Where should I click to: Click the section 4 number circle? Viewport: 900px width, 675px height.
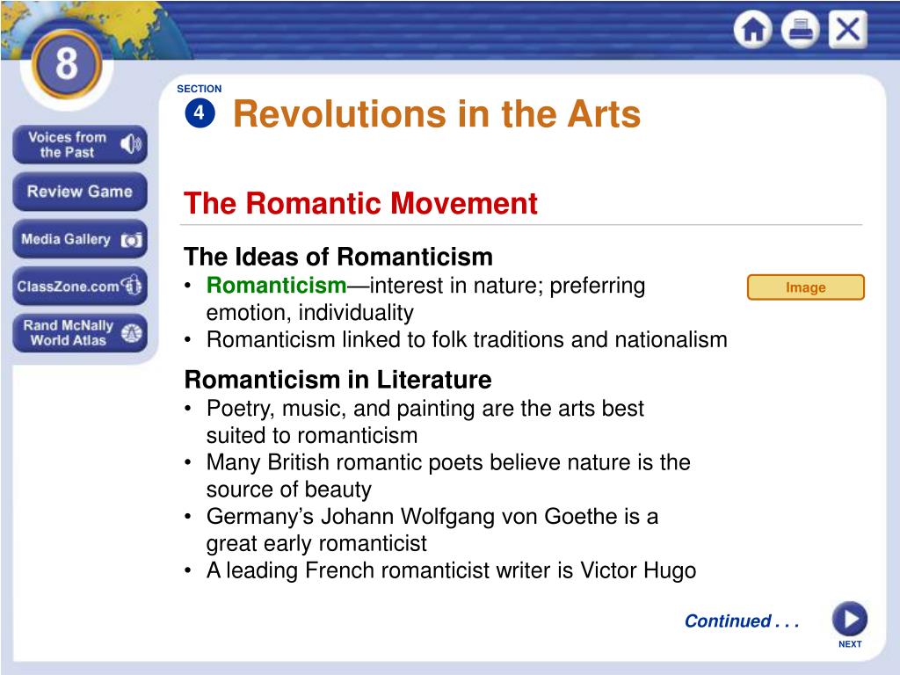200,112
